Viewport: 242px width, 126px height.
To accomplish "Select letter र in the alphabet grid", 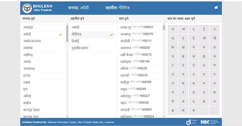I will coord(183,92).
